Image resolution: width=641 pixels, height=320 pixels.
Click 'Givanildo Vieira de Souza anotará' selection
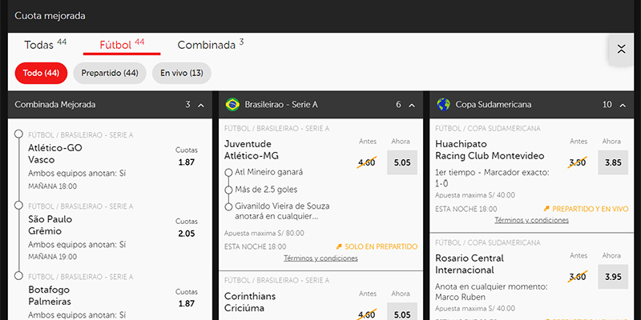[x=282, y=211]
